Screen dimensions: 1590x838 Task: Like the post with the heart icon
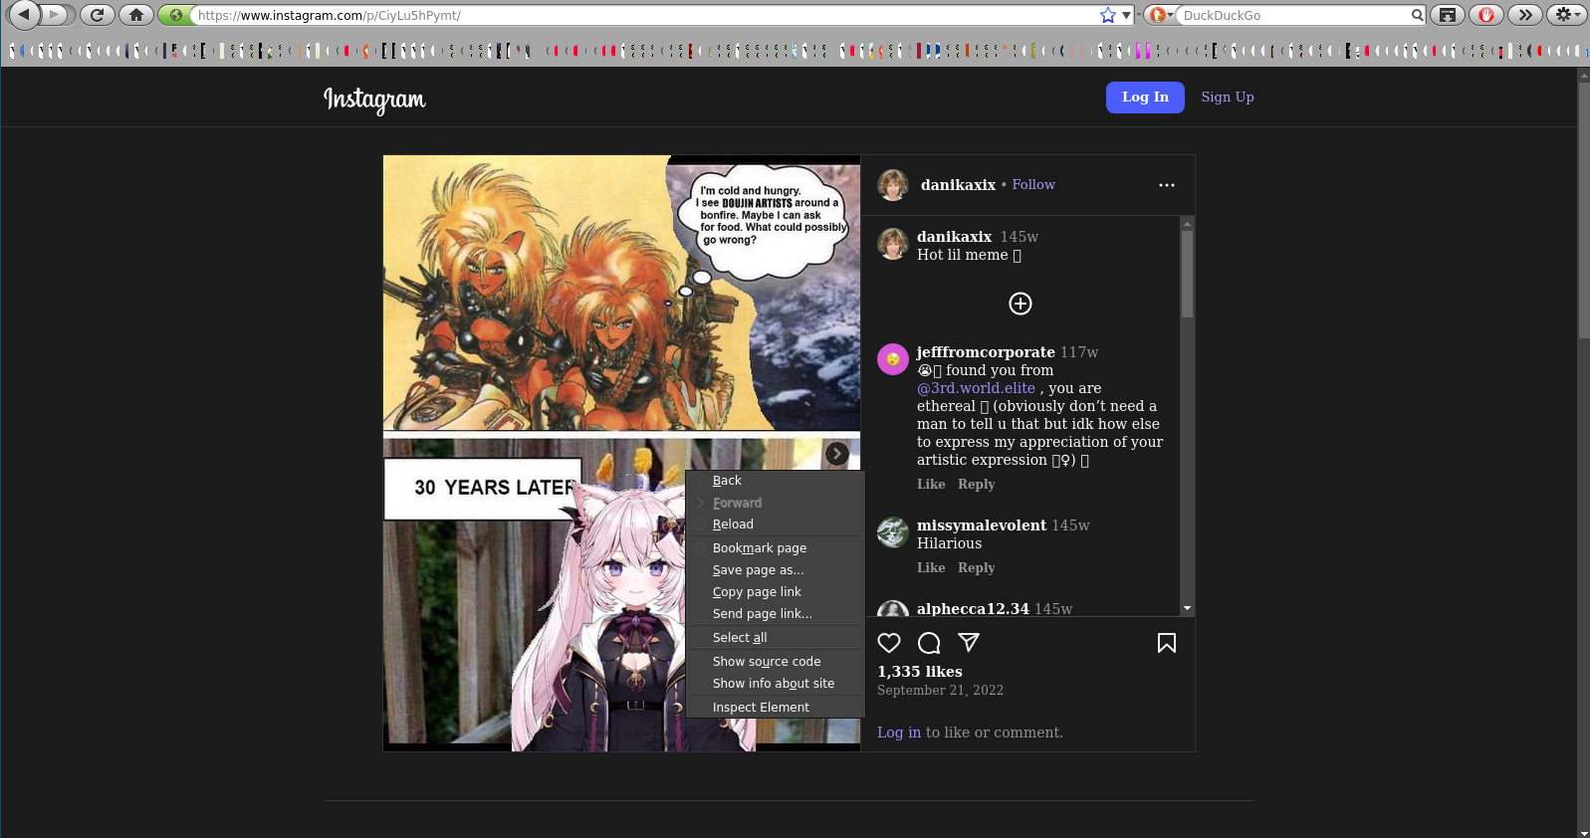pyautogui.click(x=889, y=643)
